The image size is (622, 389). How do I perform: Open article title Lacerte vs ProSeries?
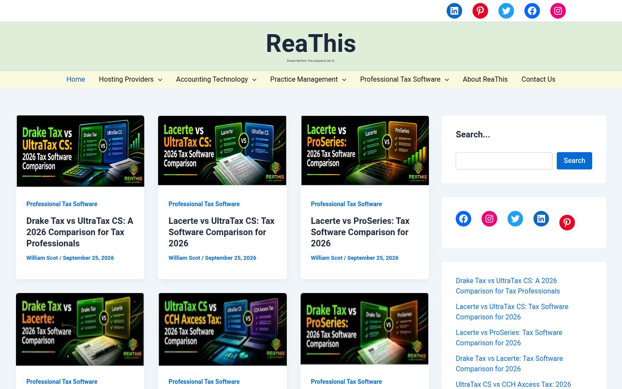[360, 232]
